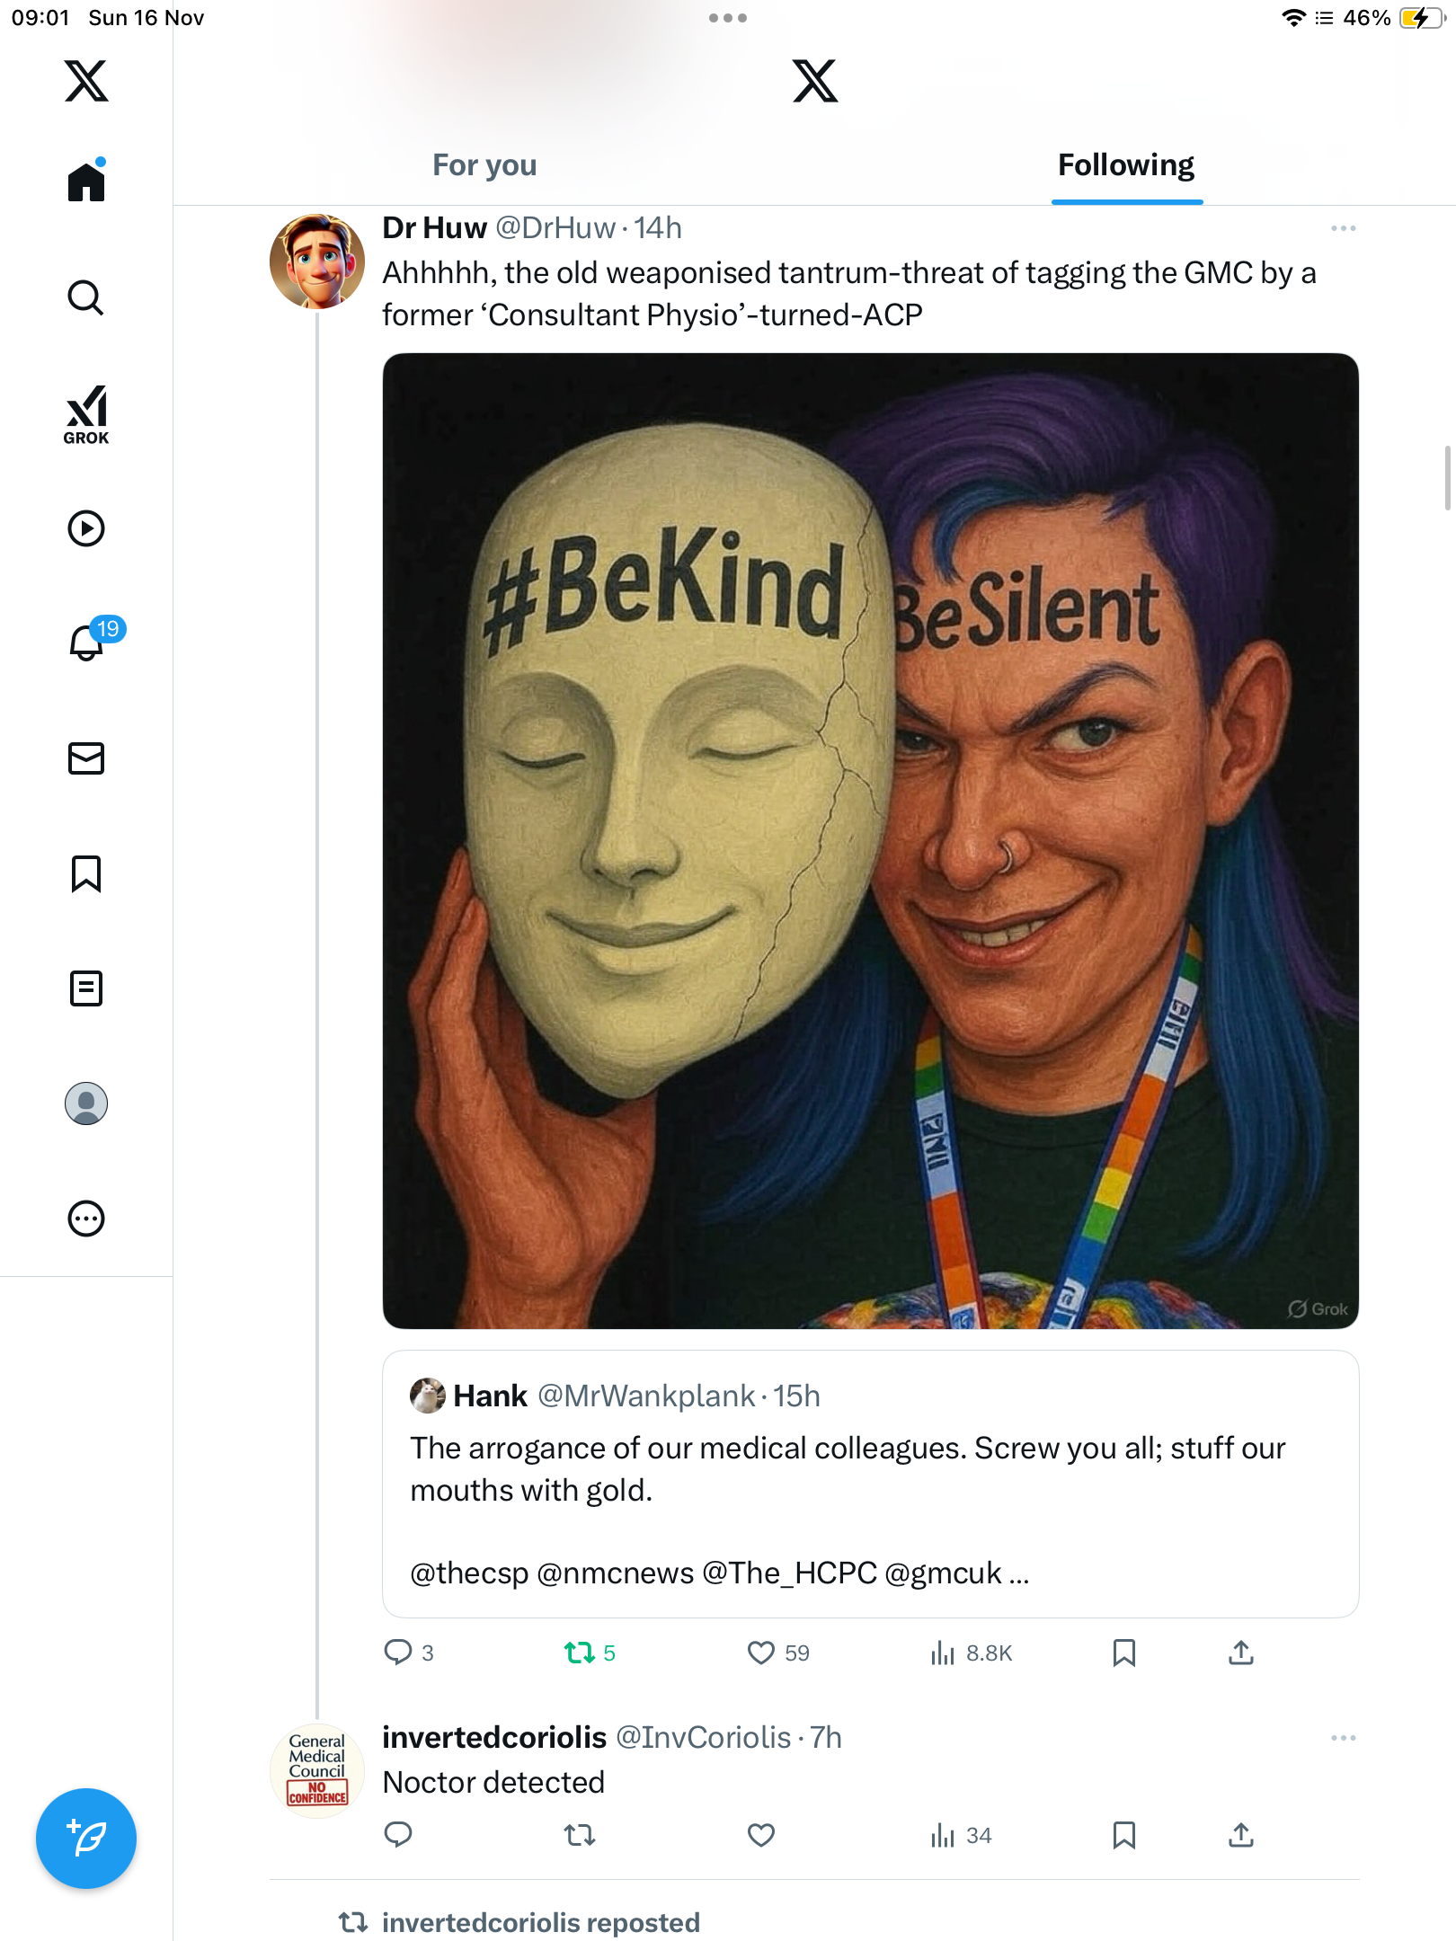Expand the sidebar More circle menu
This screenshot has height=1941, width=1456.
86,1219
